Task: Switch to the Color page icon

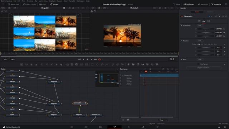Action: (129, 127)
